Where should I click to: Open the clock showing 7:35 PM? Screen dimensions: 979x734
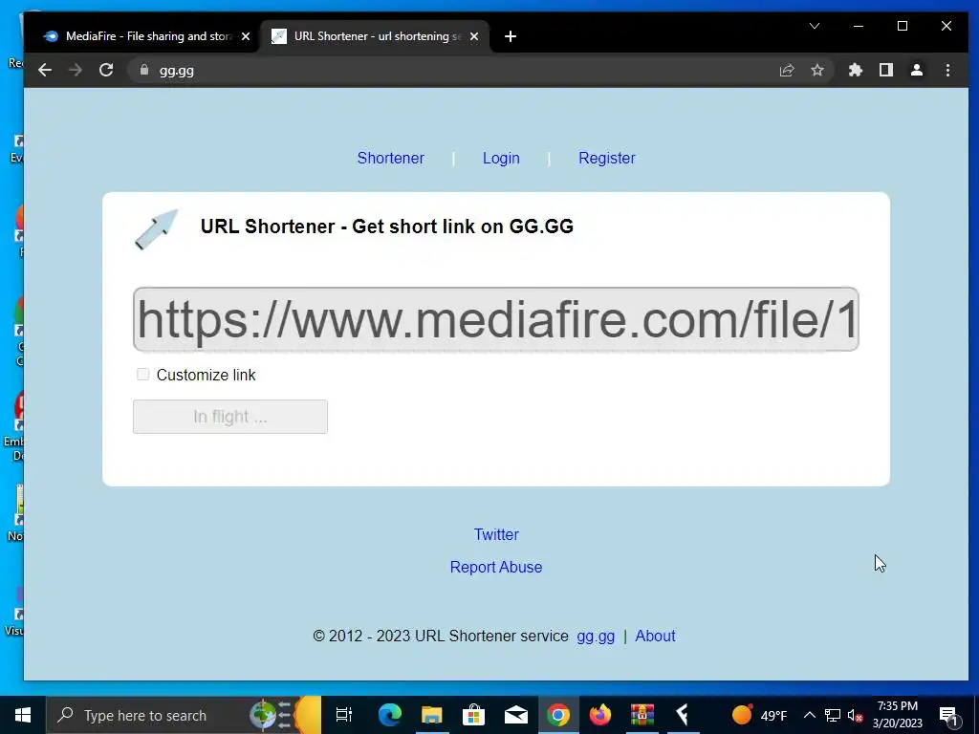pyautogui.click(x=897, y=715)
